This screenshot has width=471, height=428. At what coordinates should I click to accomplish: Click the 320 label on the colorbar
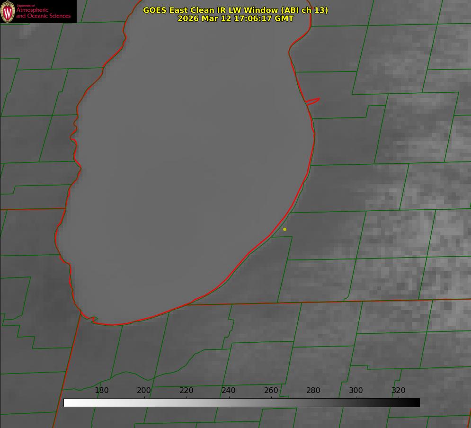[399, 390]
